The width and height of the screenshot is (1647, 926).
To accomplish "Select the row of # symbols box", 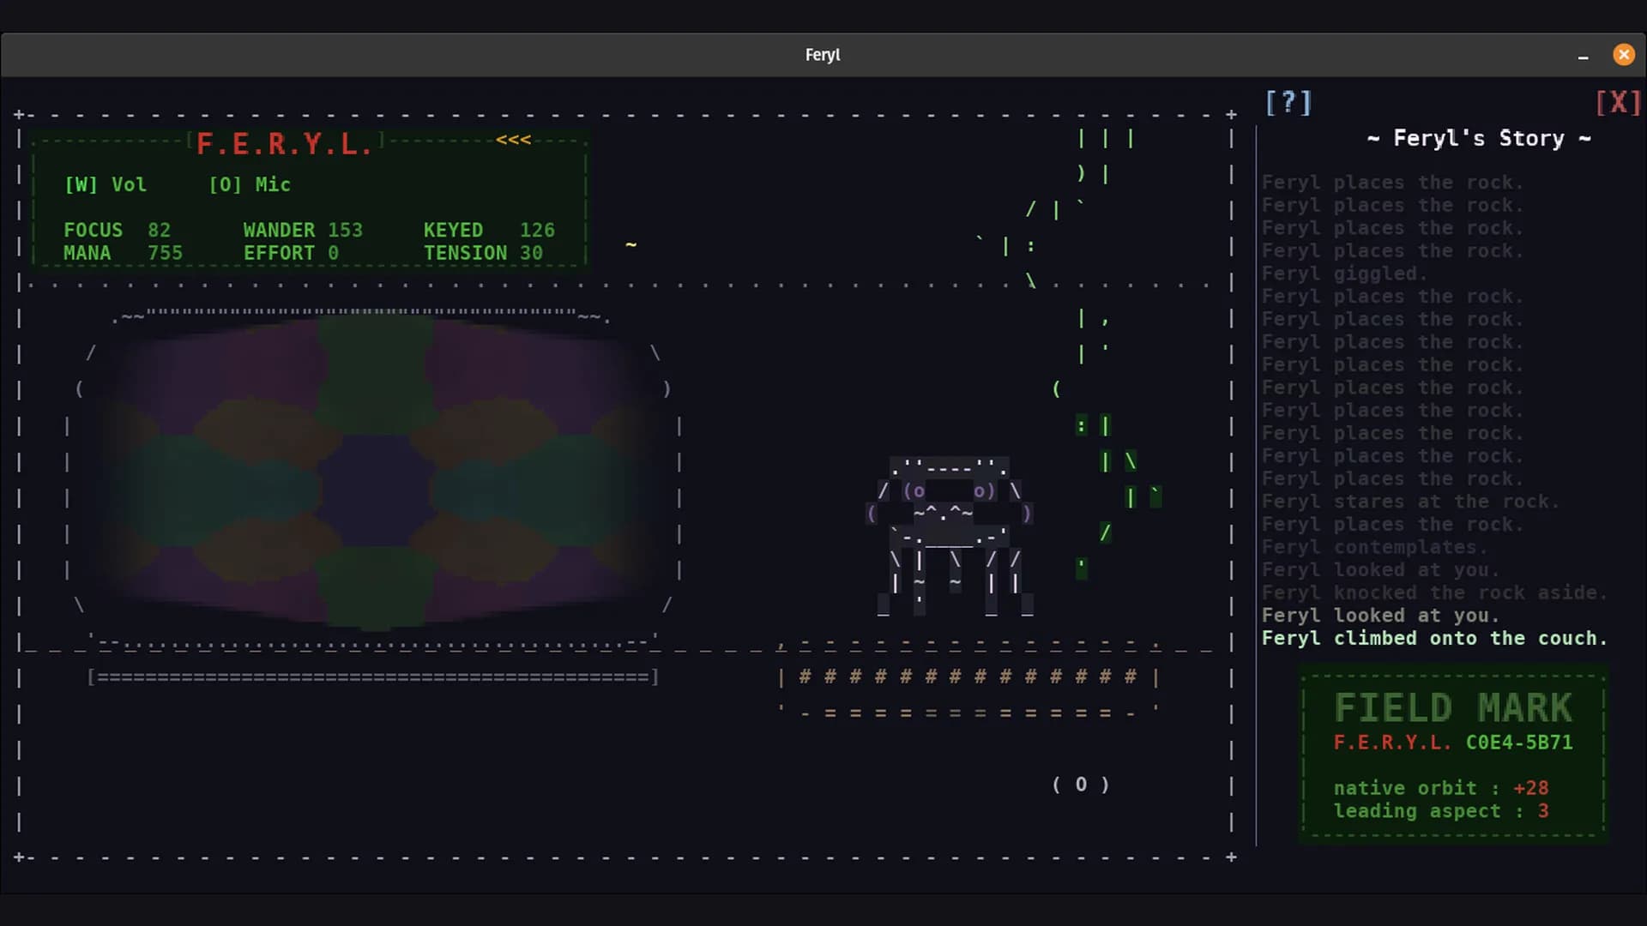I will point(968,677).
